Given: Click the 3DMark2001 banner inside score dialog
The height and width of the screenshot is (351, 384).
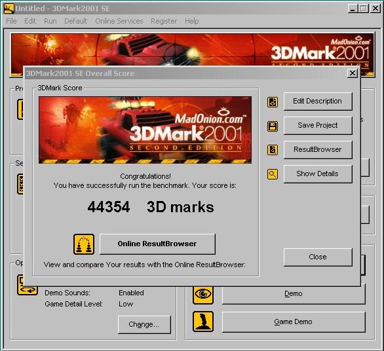Looking at the screenshot, I should click(145, 130).
